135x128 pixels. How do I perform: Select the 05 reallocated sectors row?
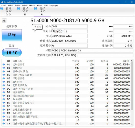coord(66,75)
